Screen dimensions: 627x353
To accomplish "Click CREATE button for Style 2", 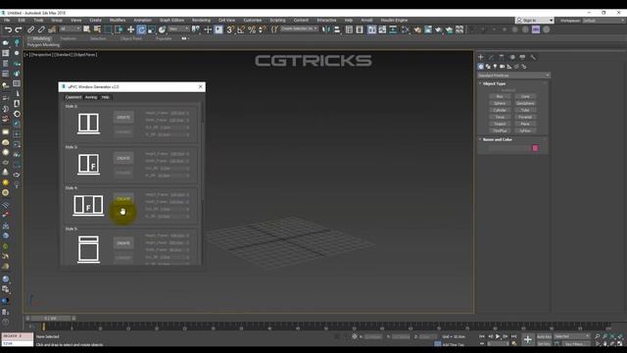I will pos(123,118).
